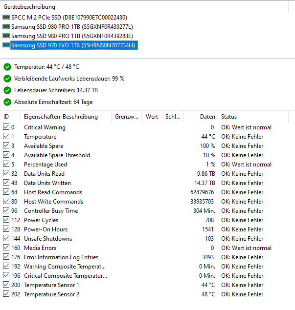This screenshot has width=295, height=310.
Task: Click the Temperature Sensor 1 row label
Action: point(51,285)
